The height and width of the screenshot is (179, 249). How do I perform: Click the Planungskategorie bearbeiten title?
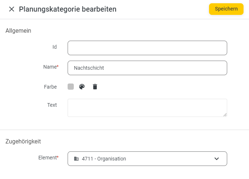(x=68, y=9)
